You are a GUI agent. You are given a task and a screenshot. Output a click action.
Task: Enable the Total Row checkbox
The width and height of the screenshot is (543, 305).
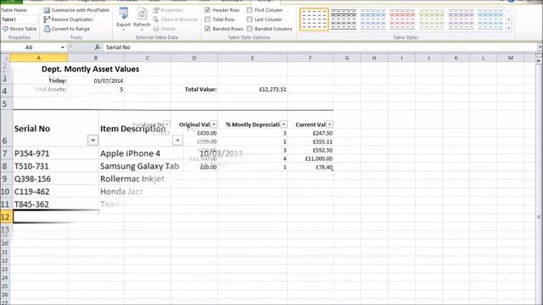[x=207, y=19]
